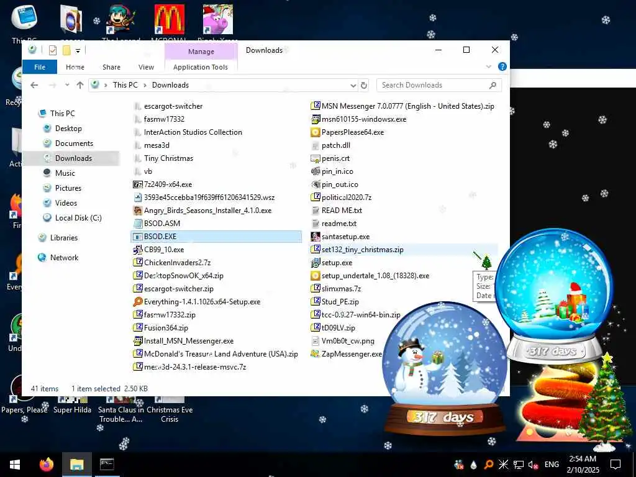The width and height of the screenshot is (636, 477).
Task: Open pink pig desktop shortcut
Action: (218, 19)
